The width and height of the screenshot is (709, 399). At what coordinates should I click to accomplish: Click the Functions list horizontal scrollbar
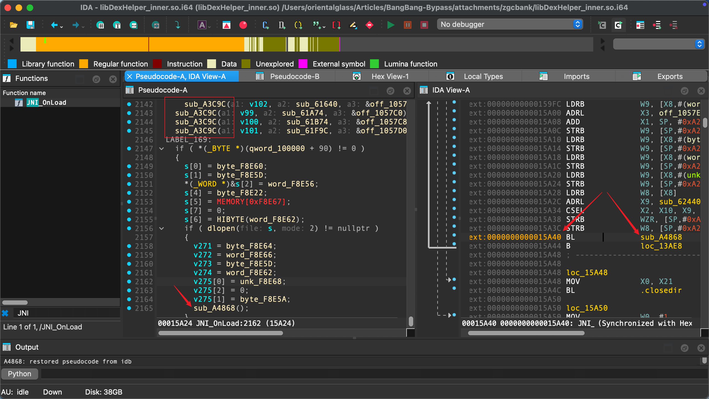point(15,303)
